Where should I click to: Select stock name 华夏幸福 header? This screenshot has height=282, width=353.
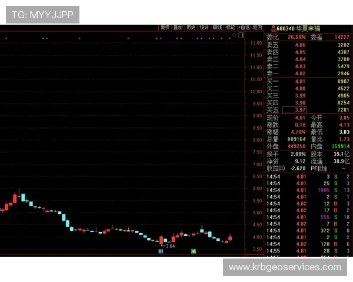(x=310, y=28)
